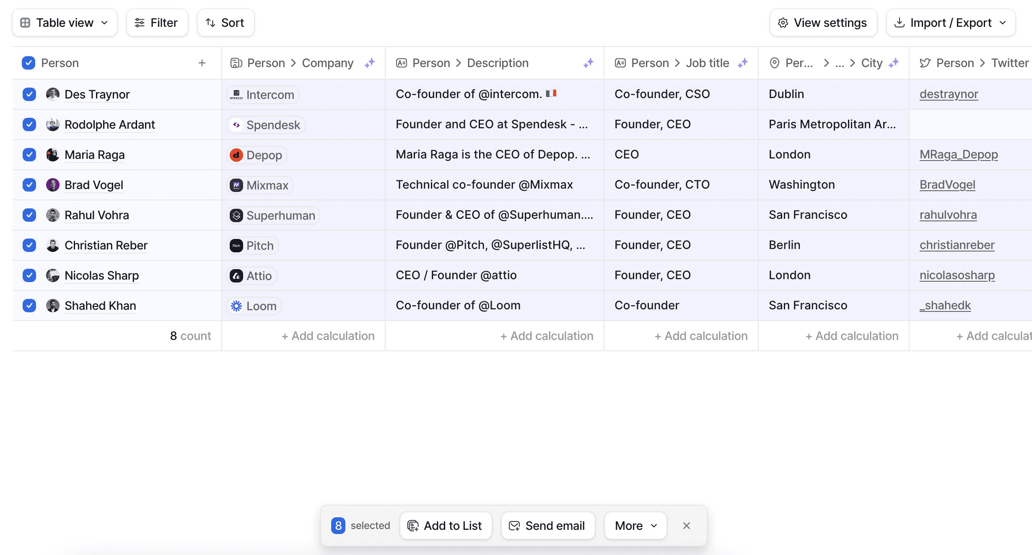Click the sparkle icon on City column
Image resolution: width=1032 pixels, height=555 pixels.
tap(894, 63)
